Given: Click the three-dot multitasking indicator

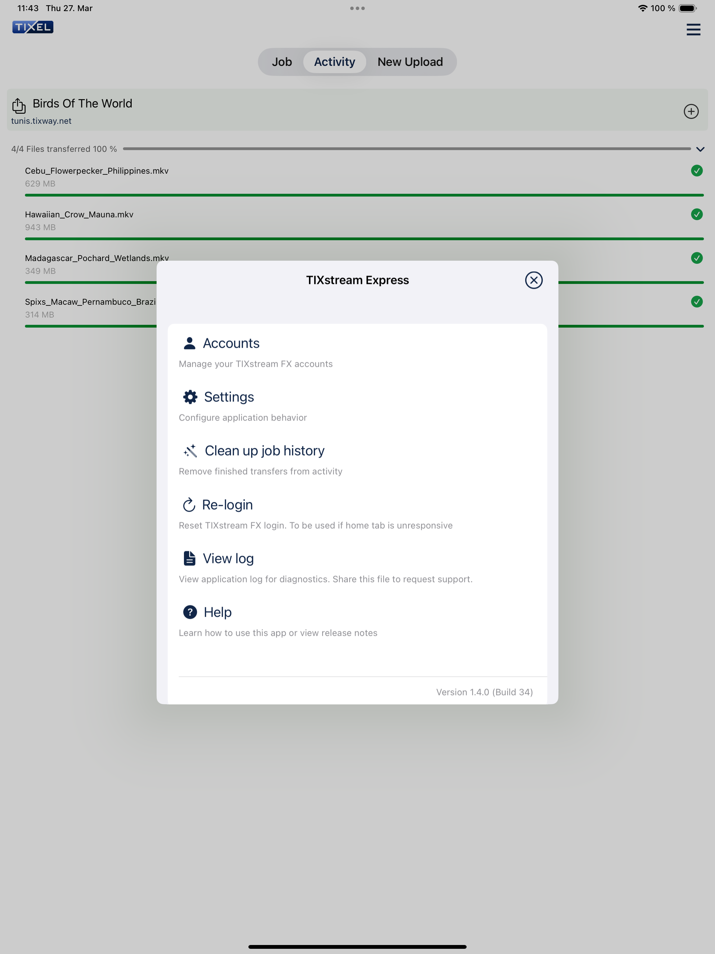Looking at the screenshot, I should pyautogui.click(x=357, y=8).
